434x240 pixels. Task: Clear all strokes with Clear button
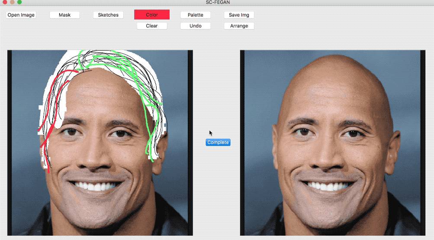pos(152,26)
